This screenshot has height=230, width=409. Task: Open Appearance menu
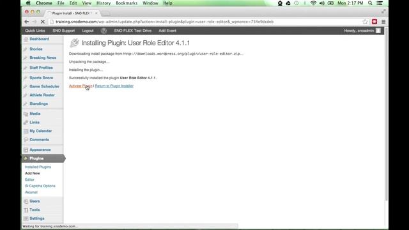(x=40, y=149)
